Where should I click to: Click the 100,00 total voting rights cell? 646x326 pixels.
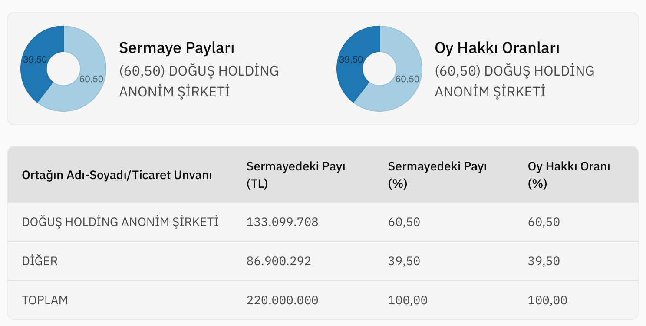pos(547,300)
